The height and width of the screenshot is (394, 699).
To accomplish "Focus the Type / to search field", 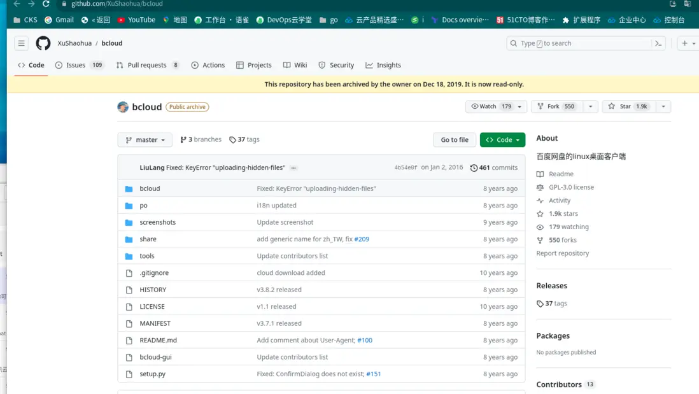I will point(586,43).
